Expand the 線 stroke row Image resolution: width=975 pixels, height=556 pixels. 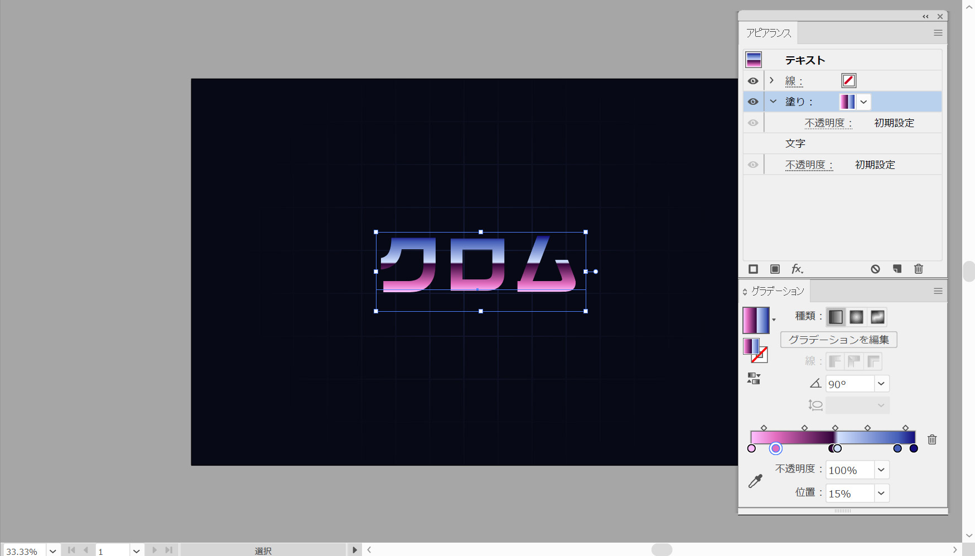pos(772,81)
